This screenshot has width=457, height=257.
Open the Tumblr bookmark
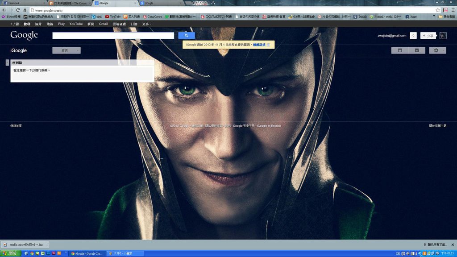360,17
